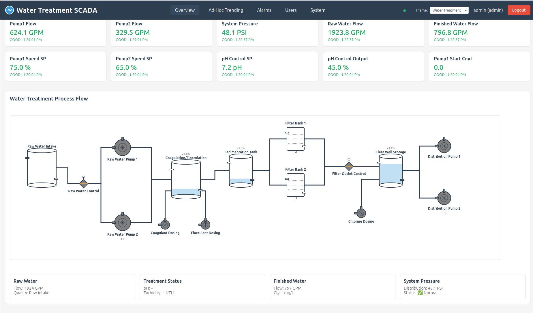Click the Filter Bank 2 unit

tap(296, 186)
